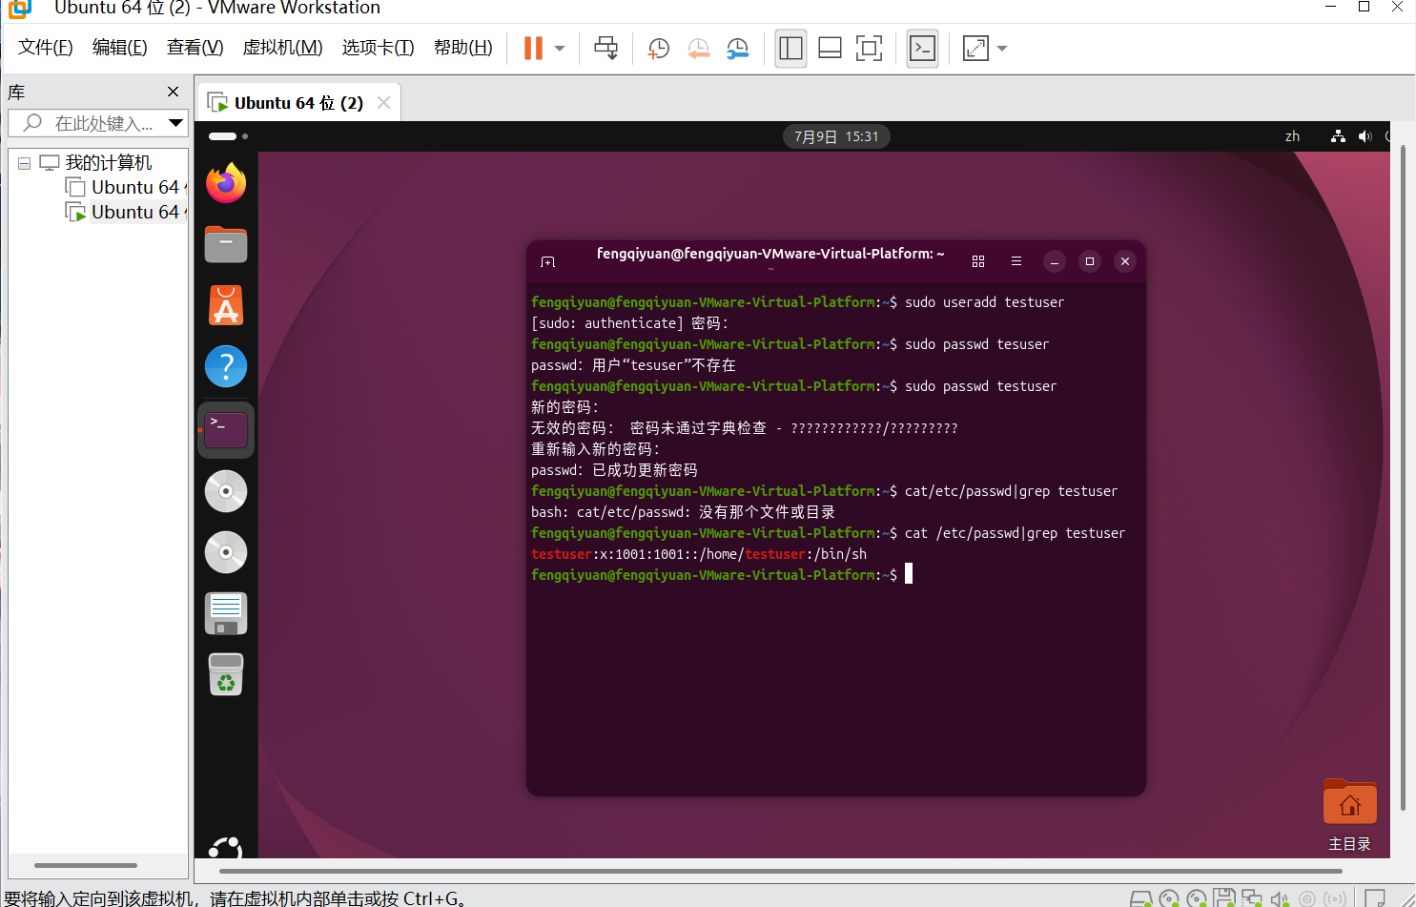1416x907 pixels.
Task: Open the 选项卡(T) menu
Action: (379, 48)
